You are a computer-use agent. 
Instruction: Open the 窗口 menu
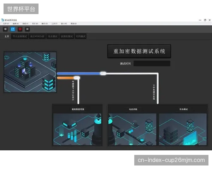coord(64,24)
